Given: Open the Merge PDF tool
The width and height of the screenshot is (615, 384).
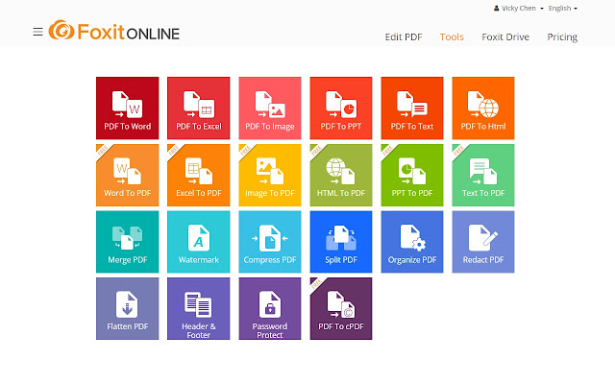Looking at the screenshot, I should pos(127,241).
